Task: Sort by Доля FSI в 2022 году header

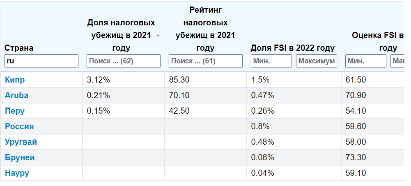Action: 293,48
